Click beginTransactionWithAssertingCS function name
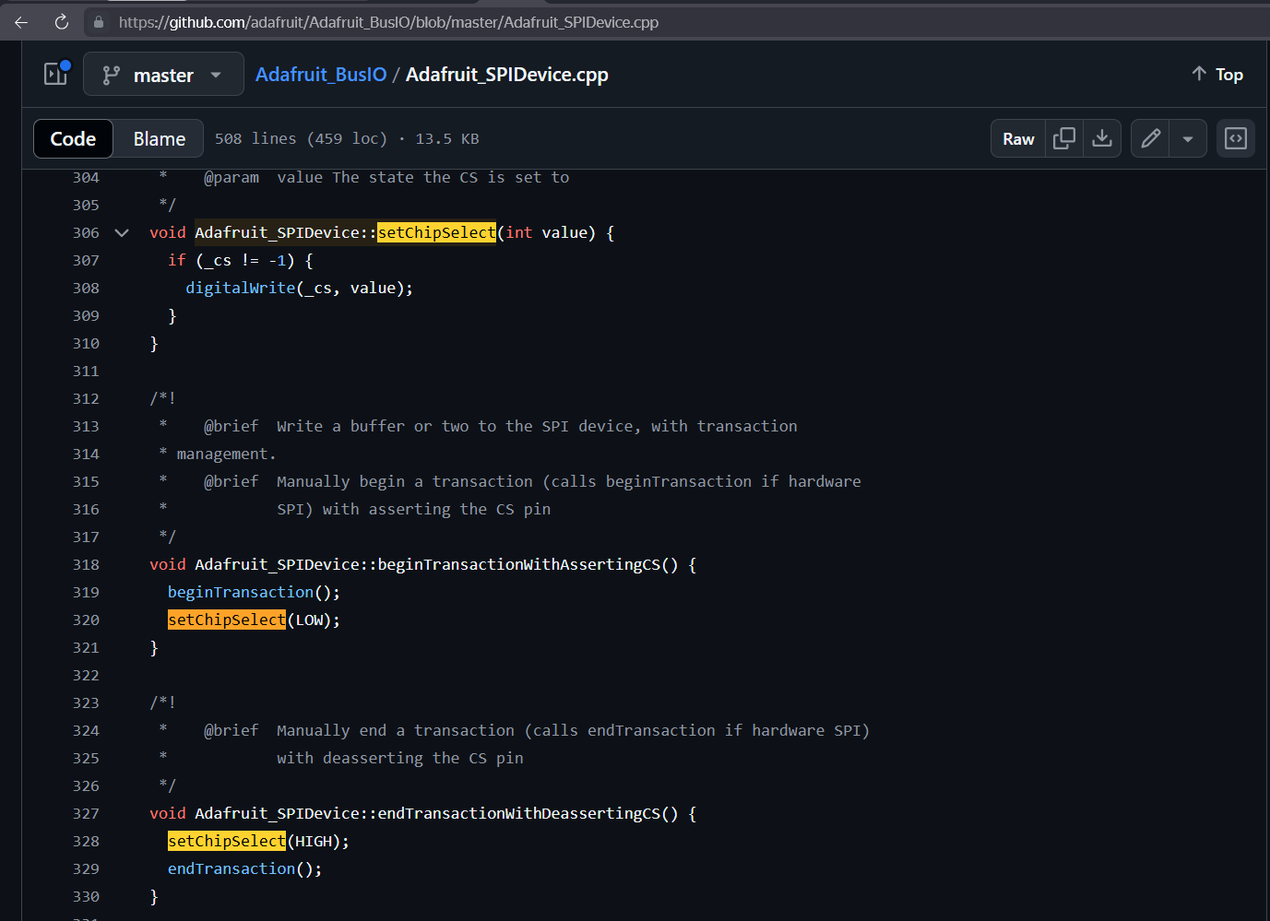1270x921 pixels. (x=519, y=564)
